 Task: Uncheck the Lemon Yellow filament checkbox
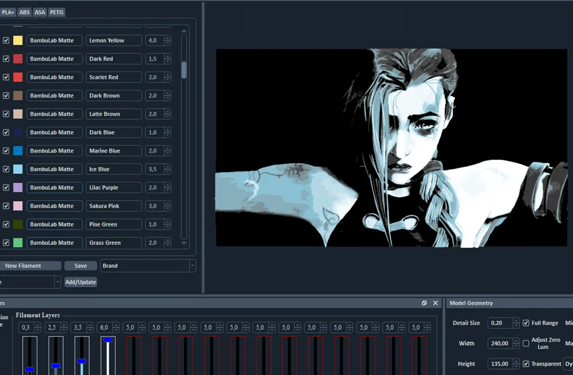6,40
